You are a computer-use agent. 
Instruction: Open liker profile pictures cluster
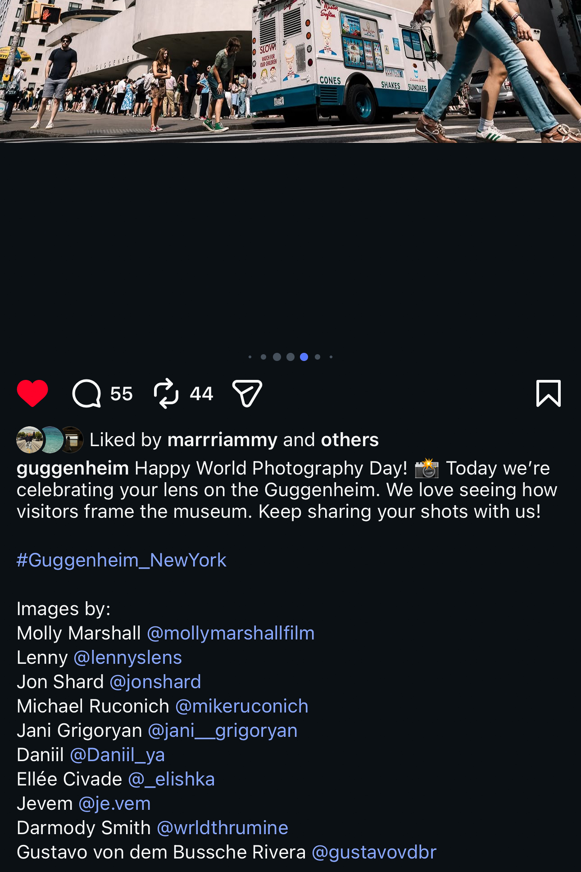point(50,439)
